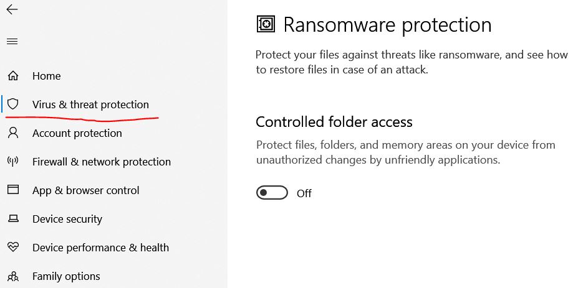Screen dimensions: 573x288
Task: Open Device security label
Action: [67, 219]
